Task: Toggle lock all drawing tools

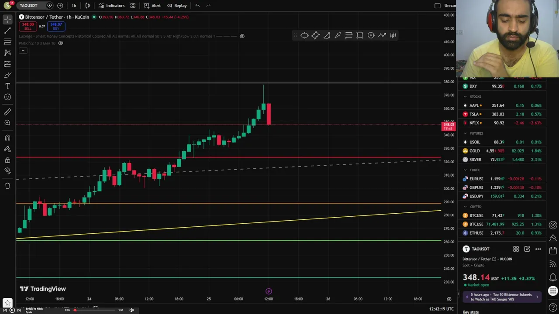Action: tap(7, 160)
